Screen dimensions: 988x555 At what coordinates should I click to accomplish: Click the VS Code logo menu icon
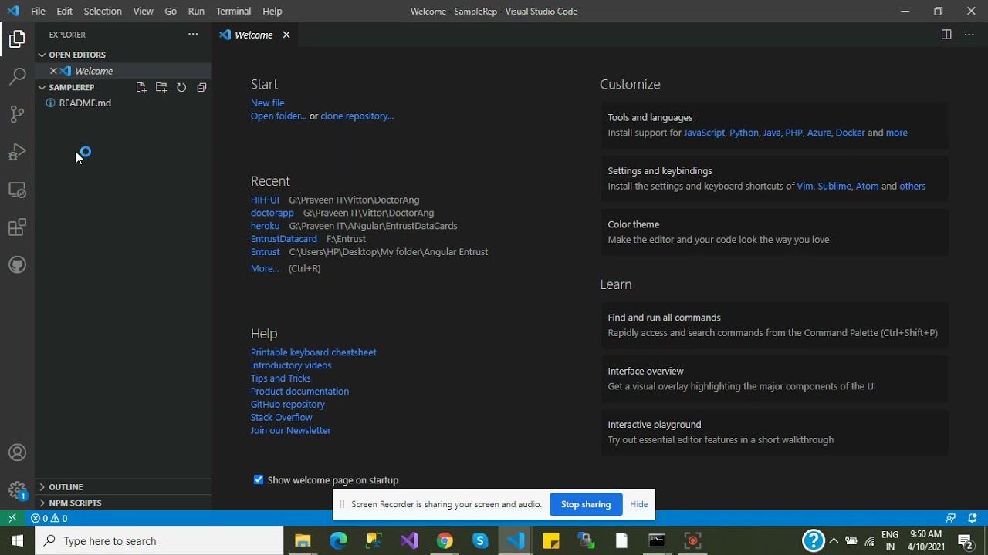[x=12, y=12]
